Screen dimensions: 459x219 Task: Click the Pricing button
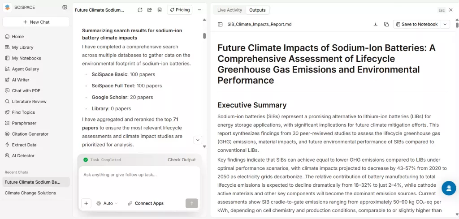point(179,10)
